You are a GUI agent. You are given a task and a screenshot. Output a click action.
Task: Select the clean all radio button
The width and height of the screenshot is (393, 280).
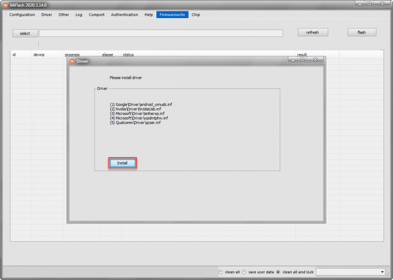tap(221, 272)
